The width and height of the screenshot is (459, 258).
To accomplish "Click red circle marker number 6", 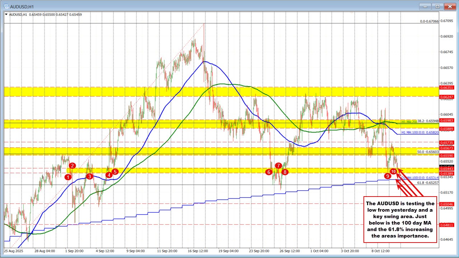I will coord(269,172).
